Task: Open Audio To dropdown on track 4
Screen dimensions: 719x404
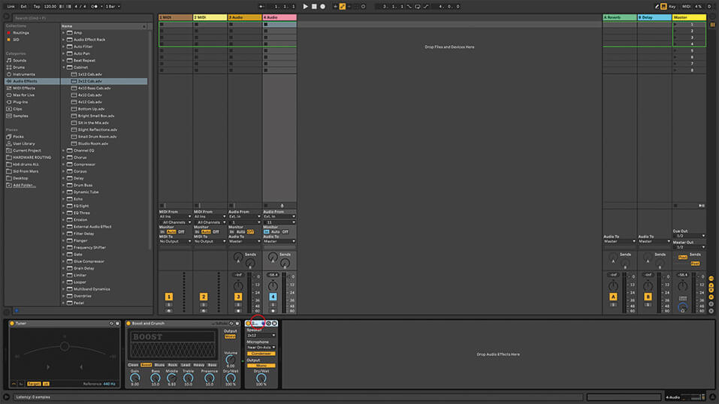Action: (x=279, y=241)
